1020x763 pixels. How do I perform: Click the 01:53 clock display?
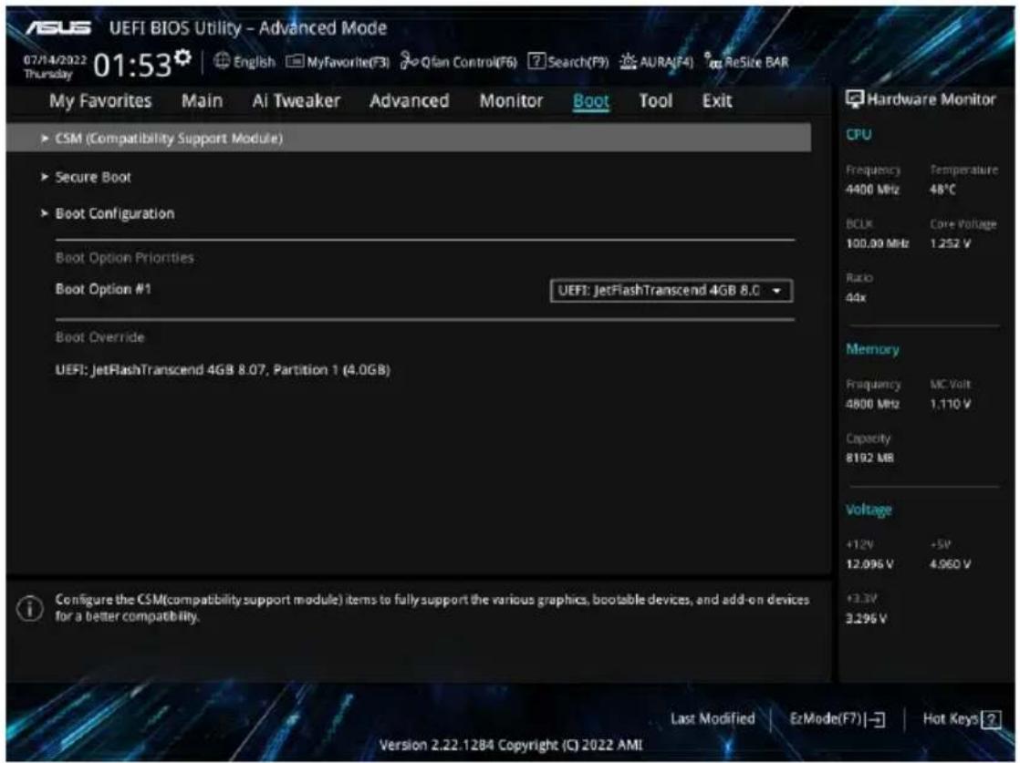coord(132,65)
